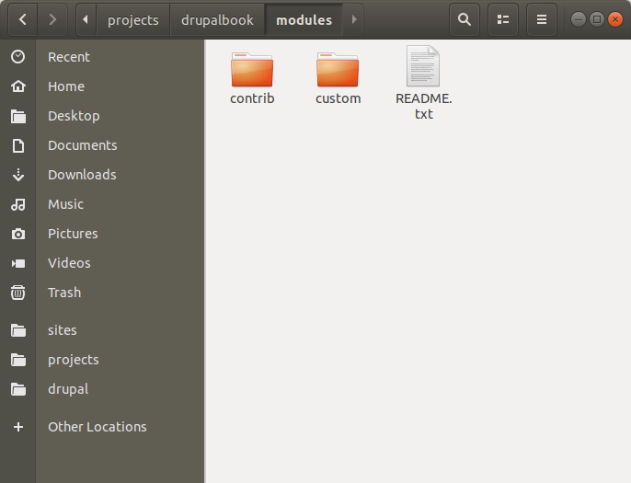
Task: Click Other Locations plus entry
Action: point(98,427)
